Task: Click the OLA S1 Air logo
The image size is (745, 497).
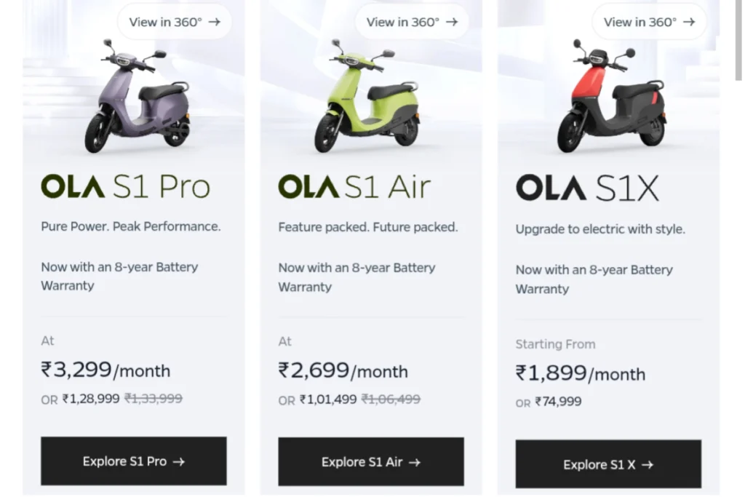Action: [354, 186]
